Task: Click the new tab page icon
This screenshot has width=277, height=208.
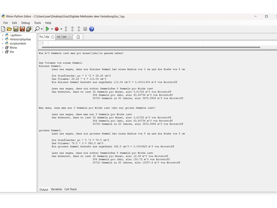Action: (x=78, y=37)
